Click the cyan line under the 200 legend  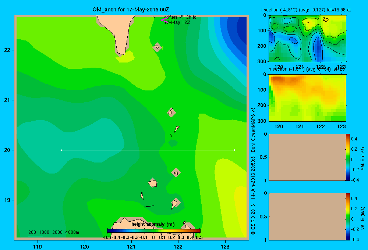click(35, 236)
